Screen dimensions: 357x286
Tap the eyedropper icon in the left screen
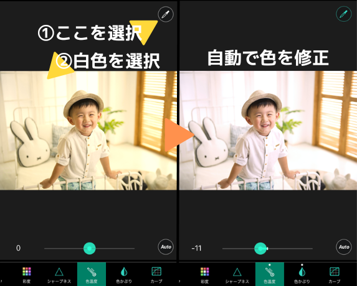click(166, 14)
